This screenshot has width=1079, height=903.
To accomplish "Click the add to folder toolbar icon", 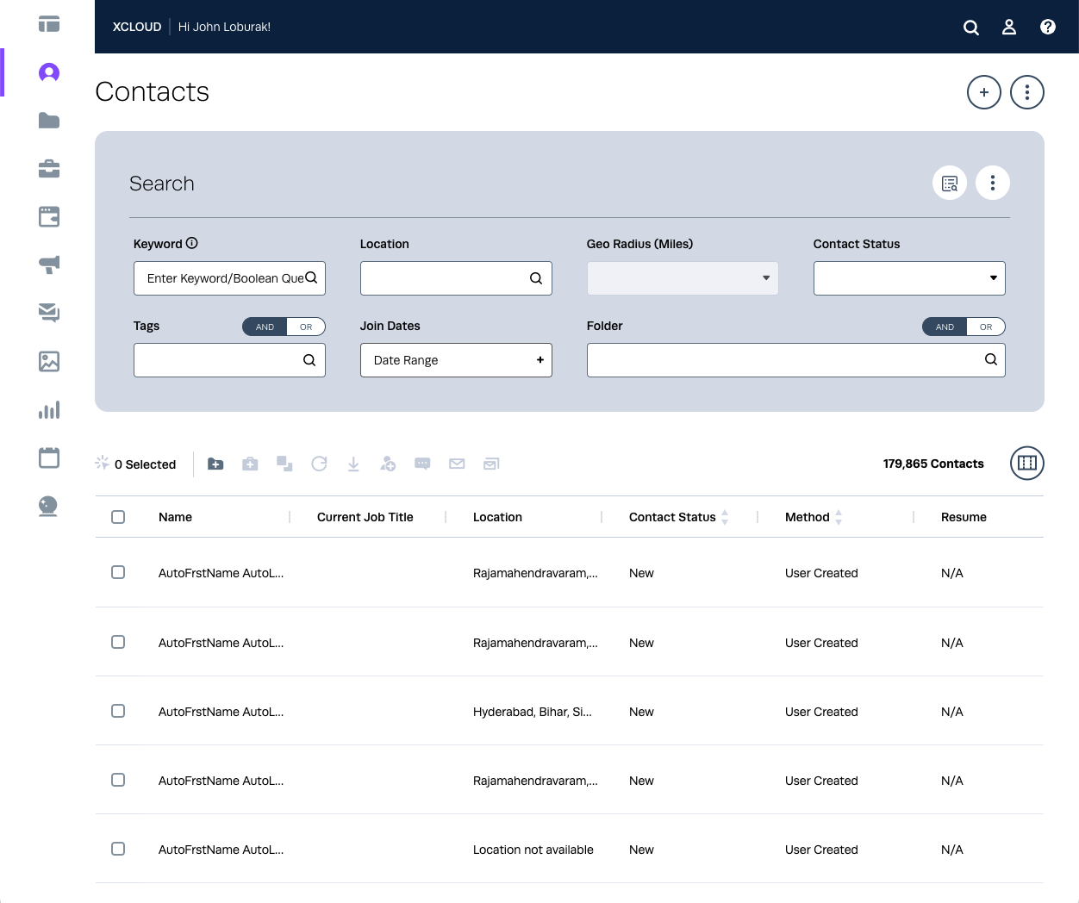I will [215, 464].
